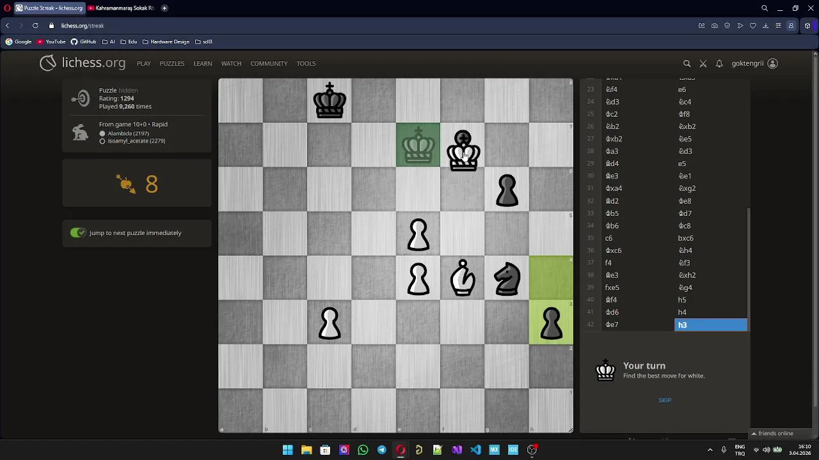Expand the Hardware Design bookmarks folder
Image resolution: width=819 pixels, height=460 pixels.
166,42
